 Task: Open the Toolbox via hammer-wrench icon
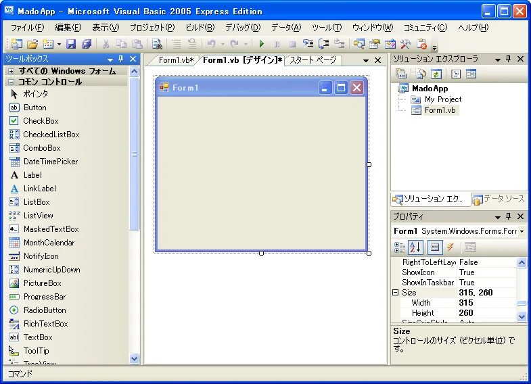[406, 44]
